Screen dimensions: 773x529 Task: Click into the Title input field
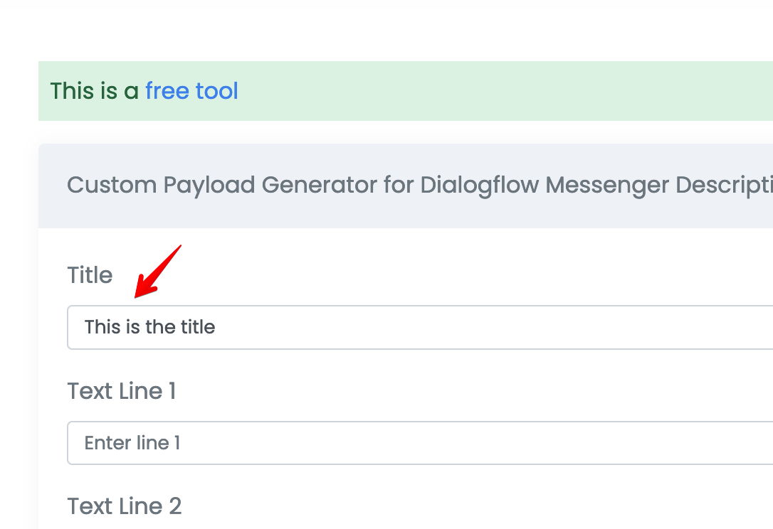[x=420, y=328]
